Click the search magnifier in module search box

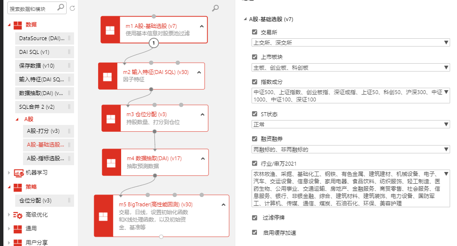pos(61,7)
